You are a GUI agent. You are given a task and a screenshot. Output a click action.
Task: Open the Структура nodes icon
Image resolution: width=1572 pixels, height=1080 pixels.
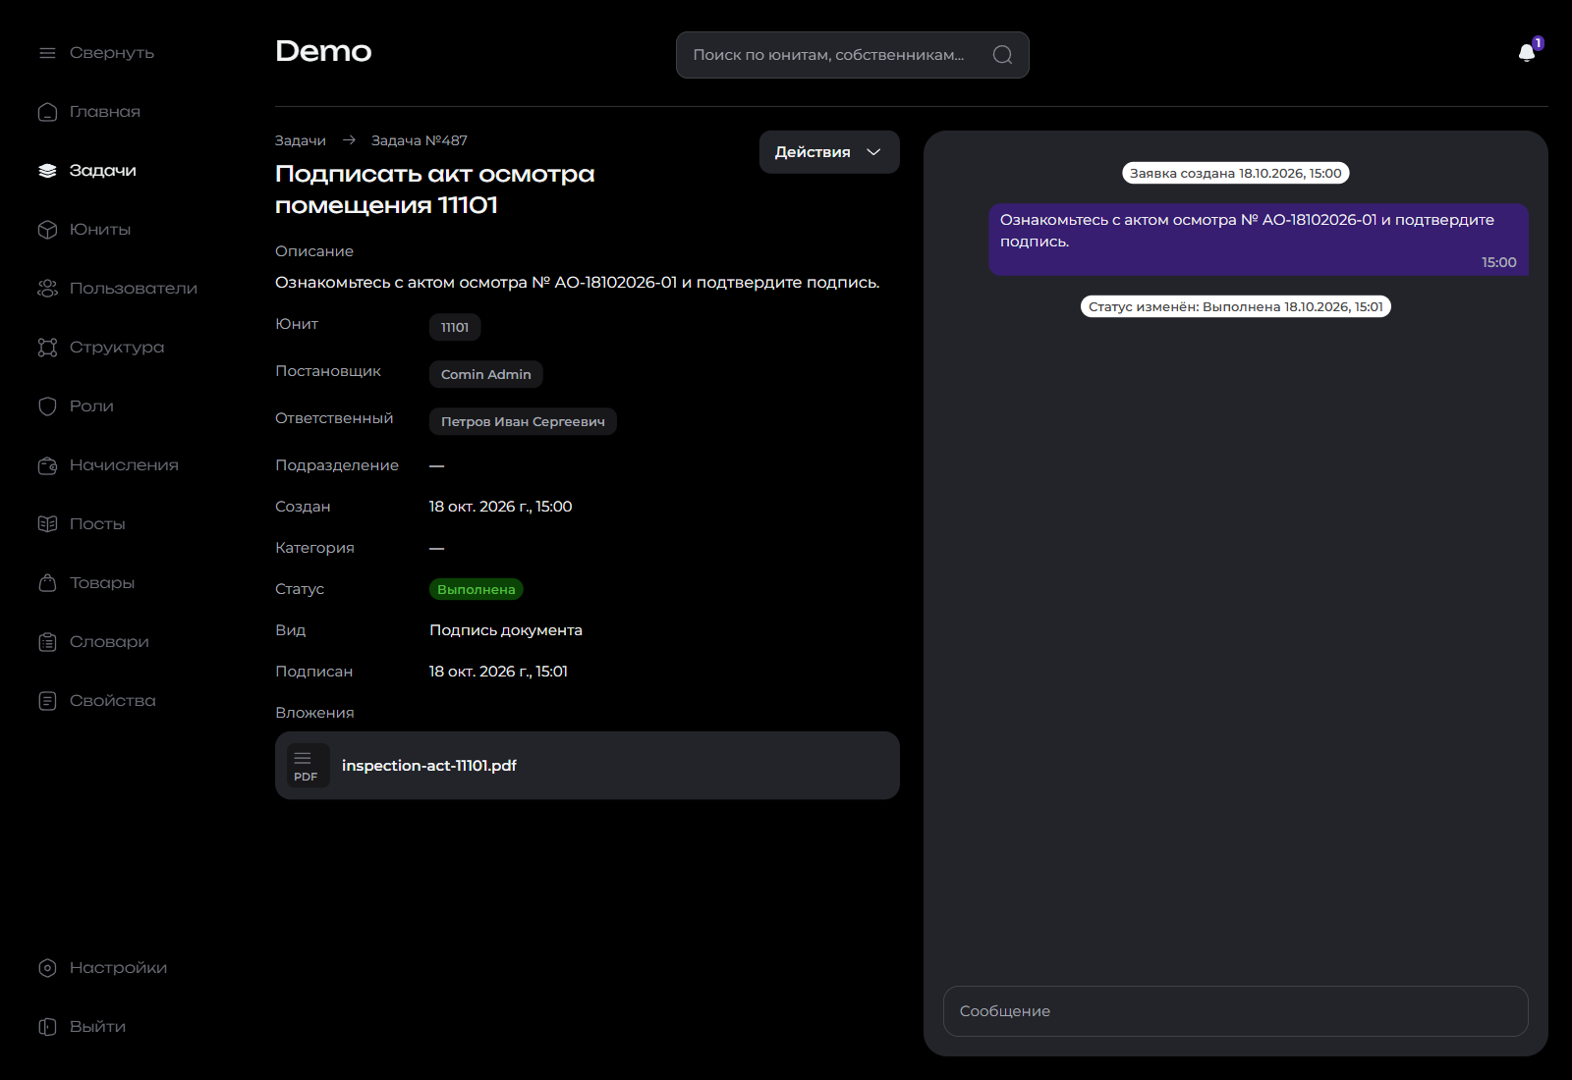[x=47, y=348]
